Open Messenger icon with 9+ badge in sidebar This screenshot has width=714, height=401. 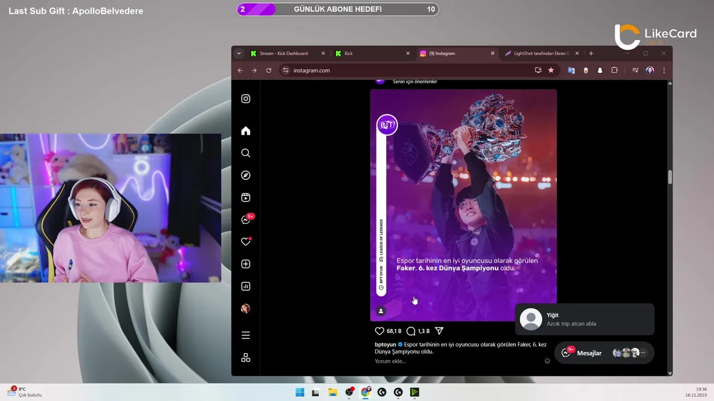[245, 219]
